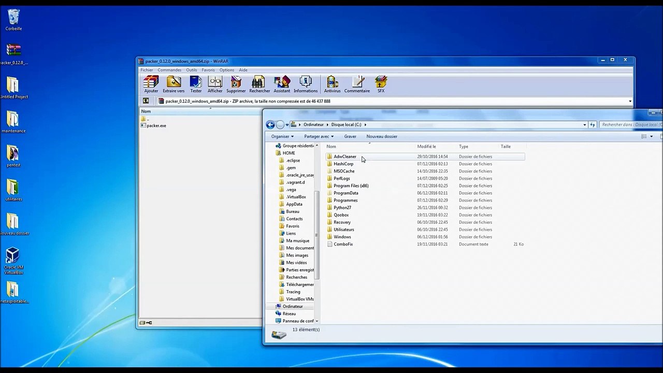The height and width of the screenshot is (373, 663).
Task: Click the SFX icon in WinRAR
Action: (381, 84)
